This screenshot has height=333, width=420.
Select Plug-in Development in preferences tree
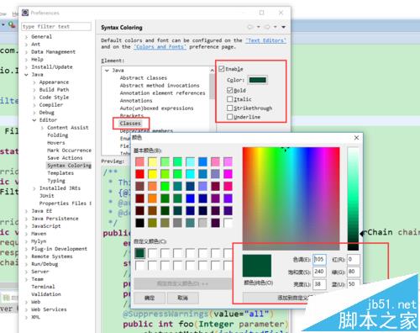[x=59, y=249]
